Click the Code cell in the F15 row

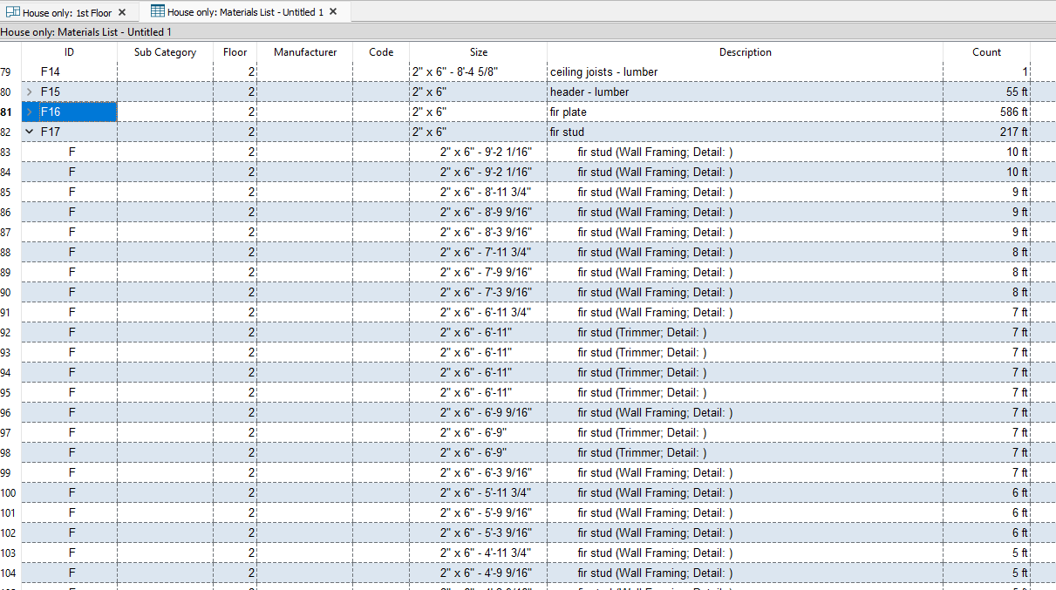coord(381,92)
